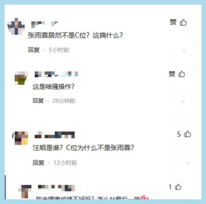206x204 pixels.
Task: Like the 这是啥骚操作 comment
Action: coord(182,74)
